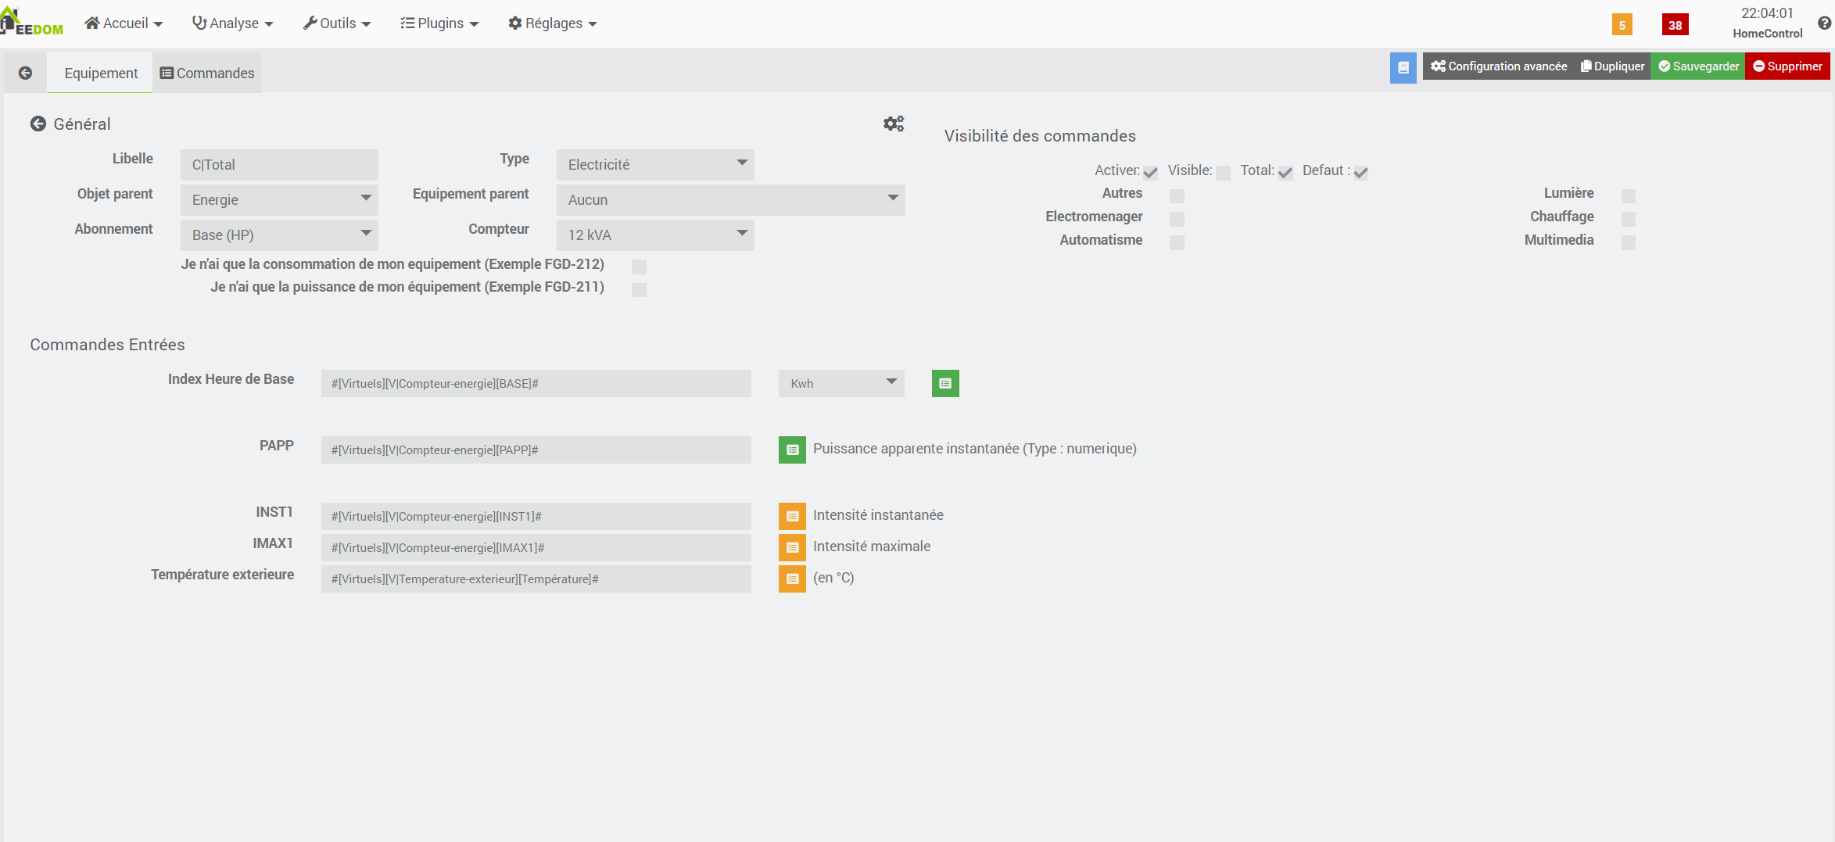Click the help question mark icon
This screenshot has width=1835, height=842.
(x=1825, y=23)
